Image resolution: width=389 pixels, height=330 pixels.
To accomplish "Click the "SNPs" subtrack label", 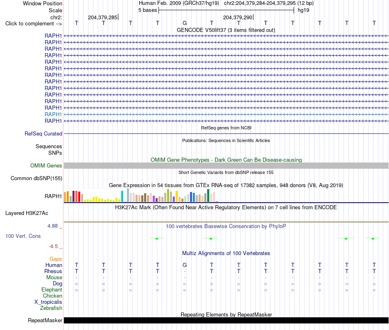I will click(55, 153).
